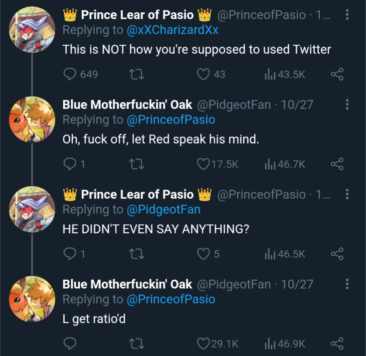This screenshot has height=356, width=366.
Task: Open view stats showing 46.9K
Action: (x=284, y=343)
